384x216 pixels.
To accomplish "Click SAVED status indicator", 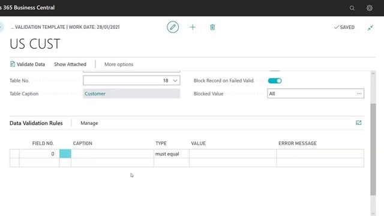I will 344,27.
